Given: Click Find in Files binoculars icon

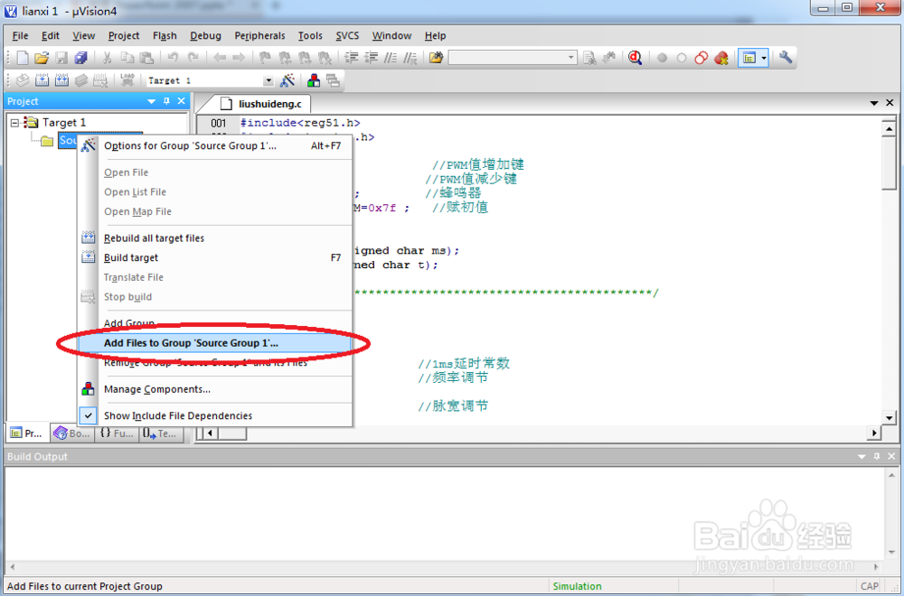Looking at the screenshot, I should point(437,58).
